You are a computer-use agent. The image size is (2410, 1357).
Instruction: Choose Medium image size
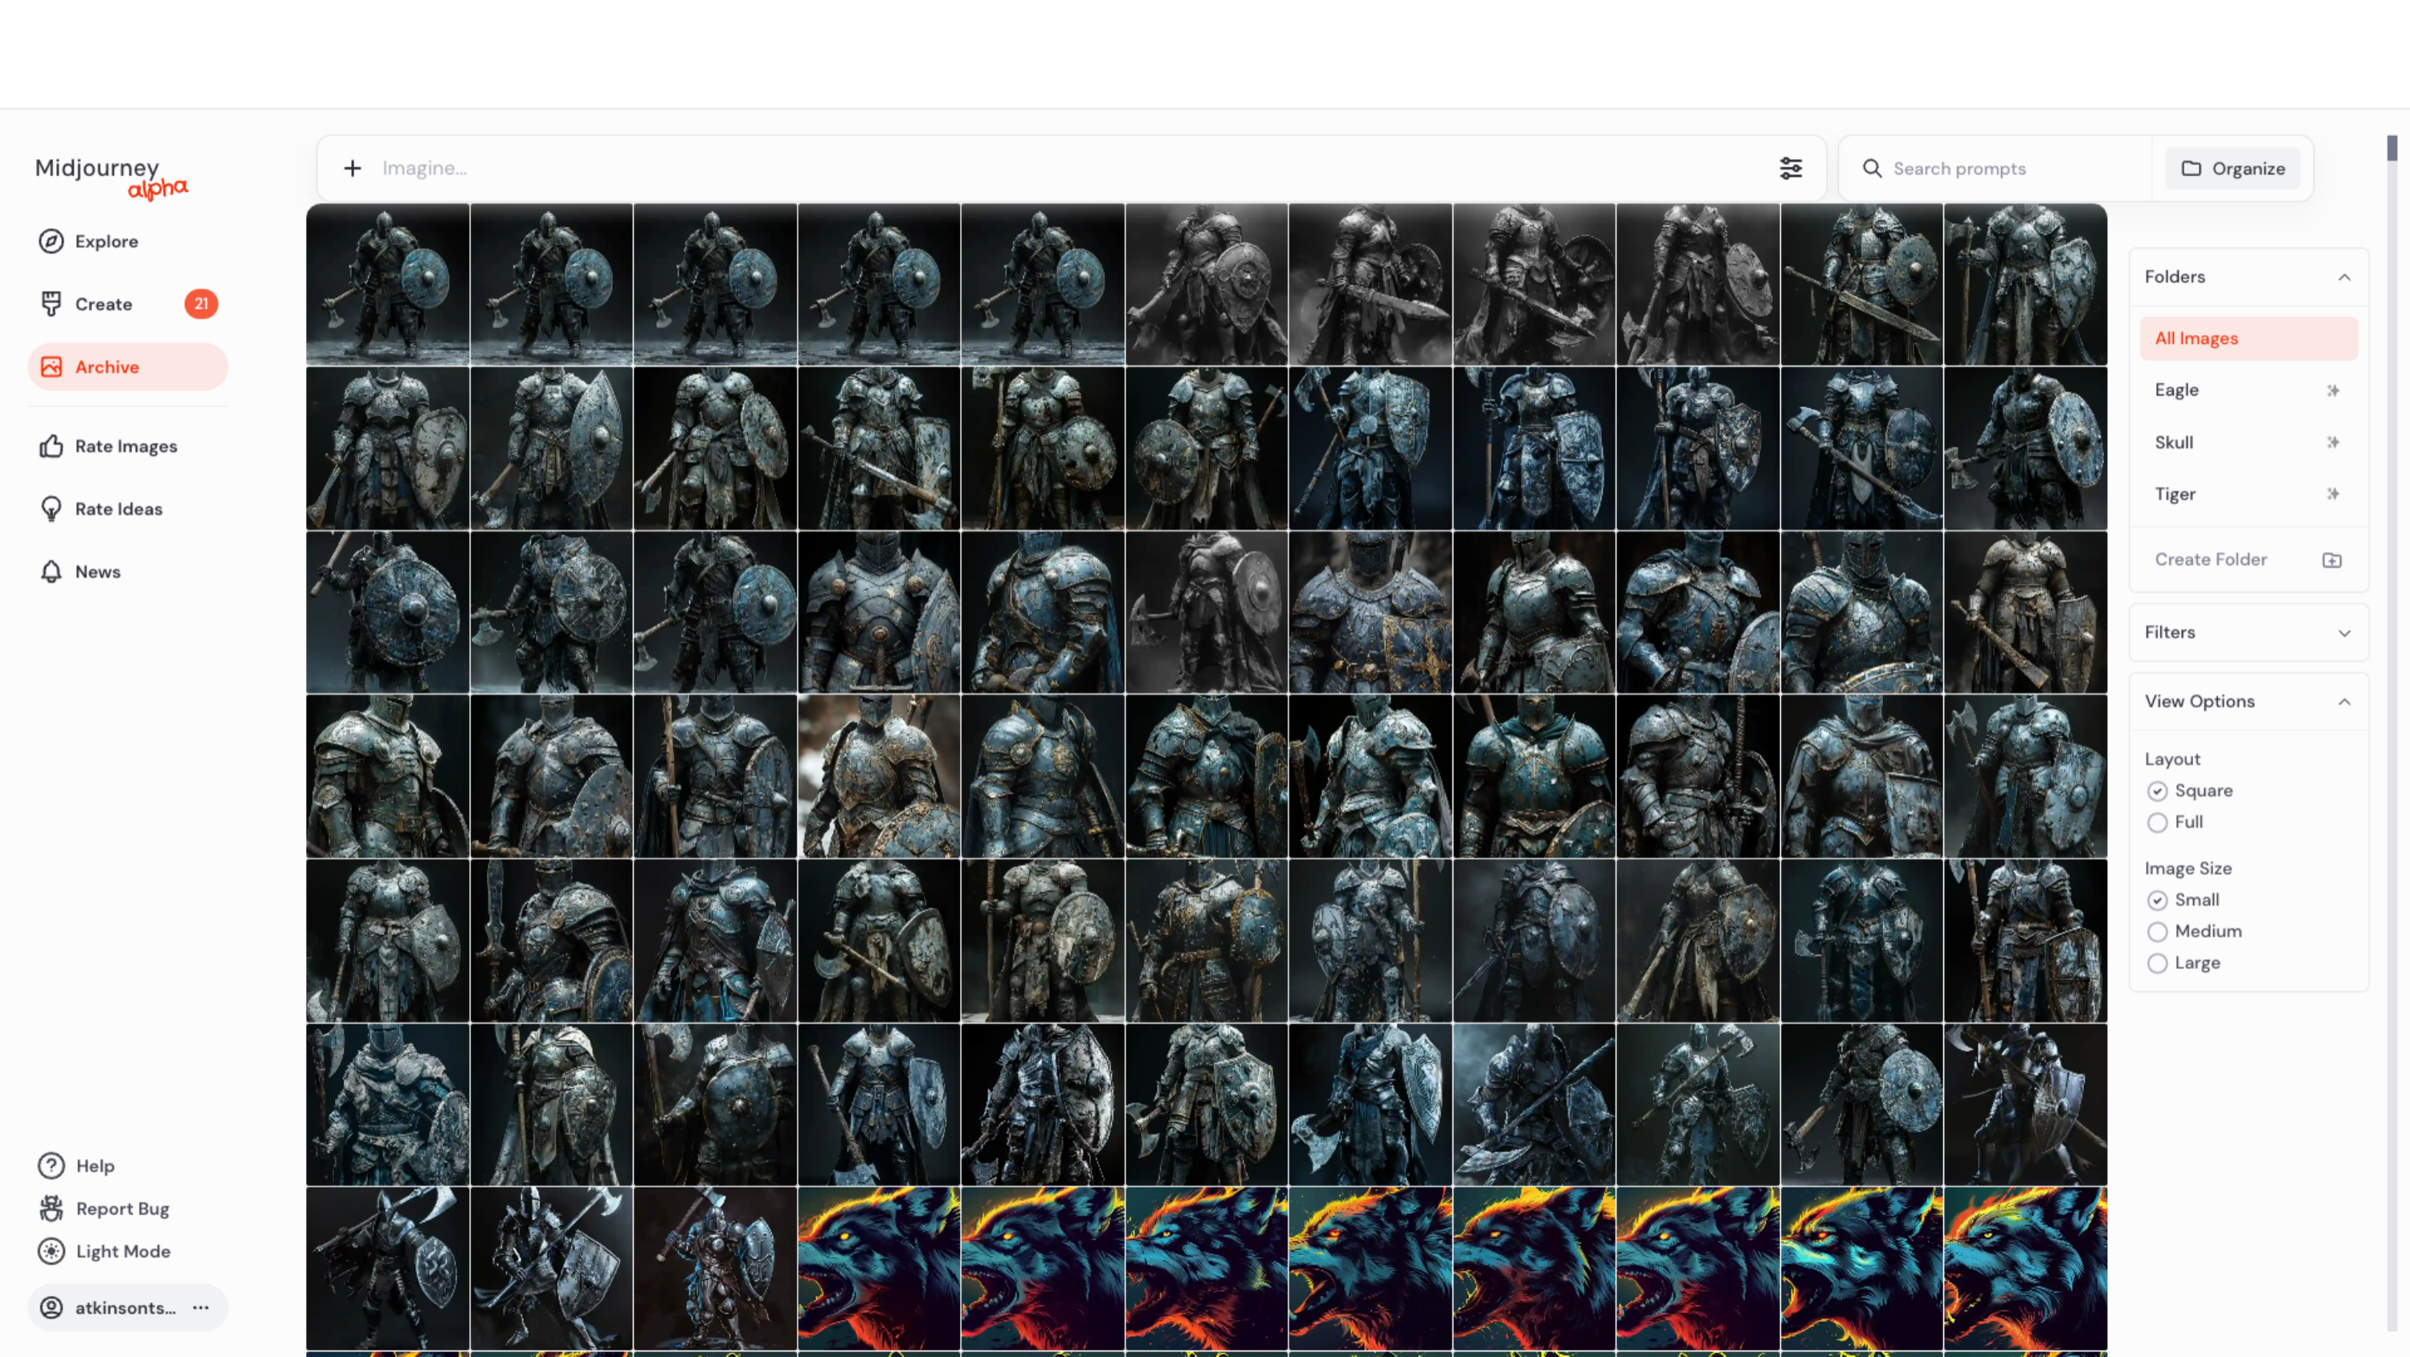coord(2158,931)
